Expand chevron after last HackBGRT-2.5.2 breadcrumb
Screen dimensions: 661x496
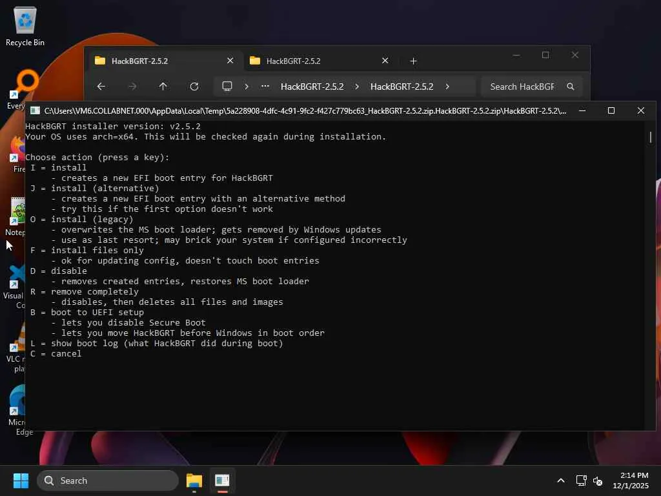(x=447, y=87)
